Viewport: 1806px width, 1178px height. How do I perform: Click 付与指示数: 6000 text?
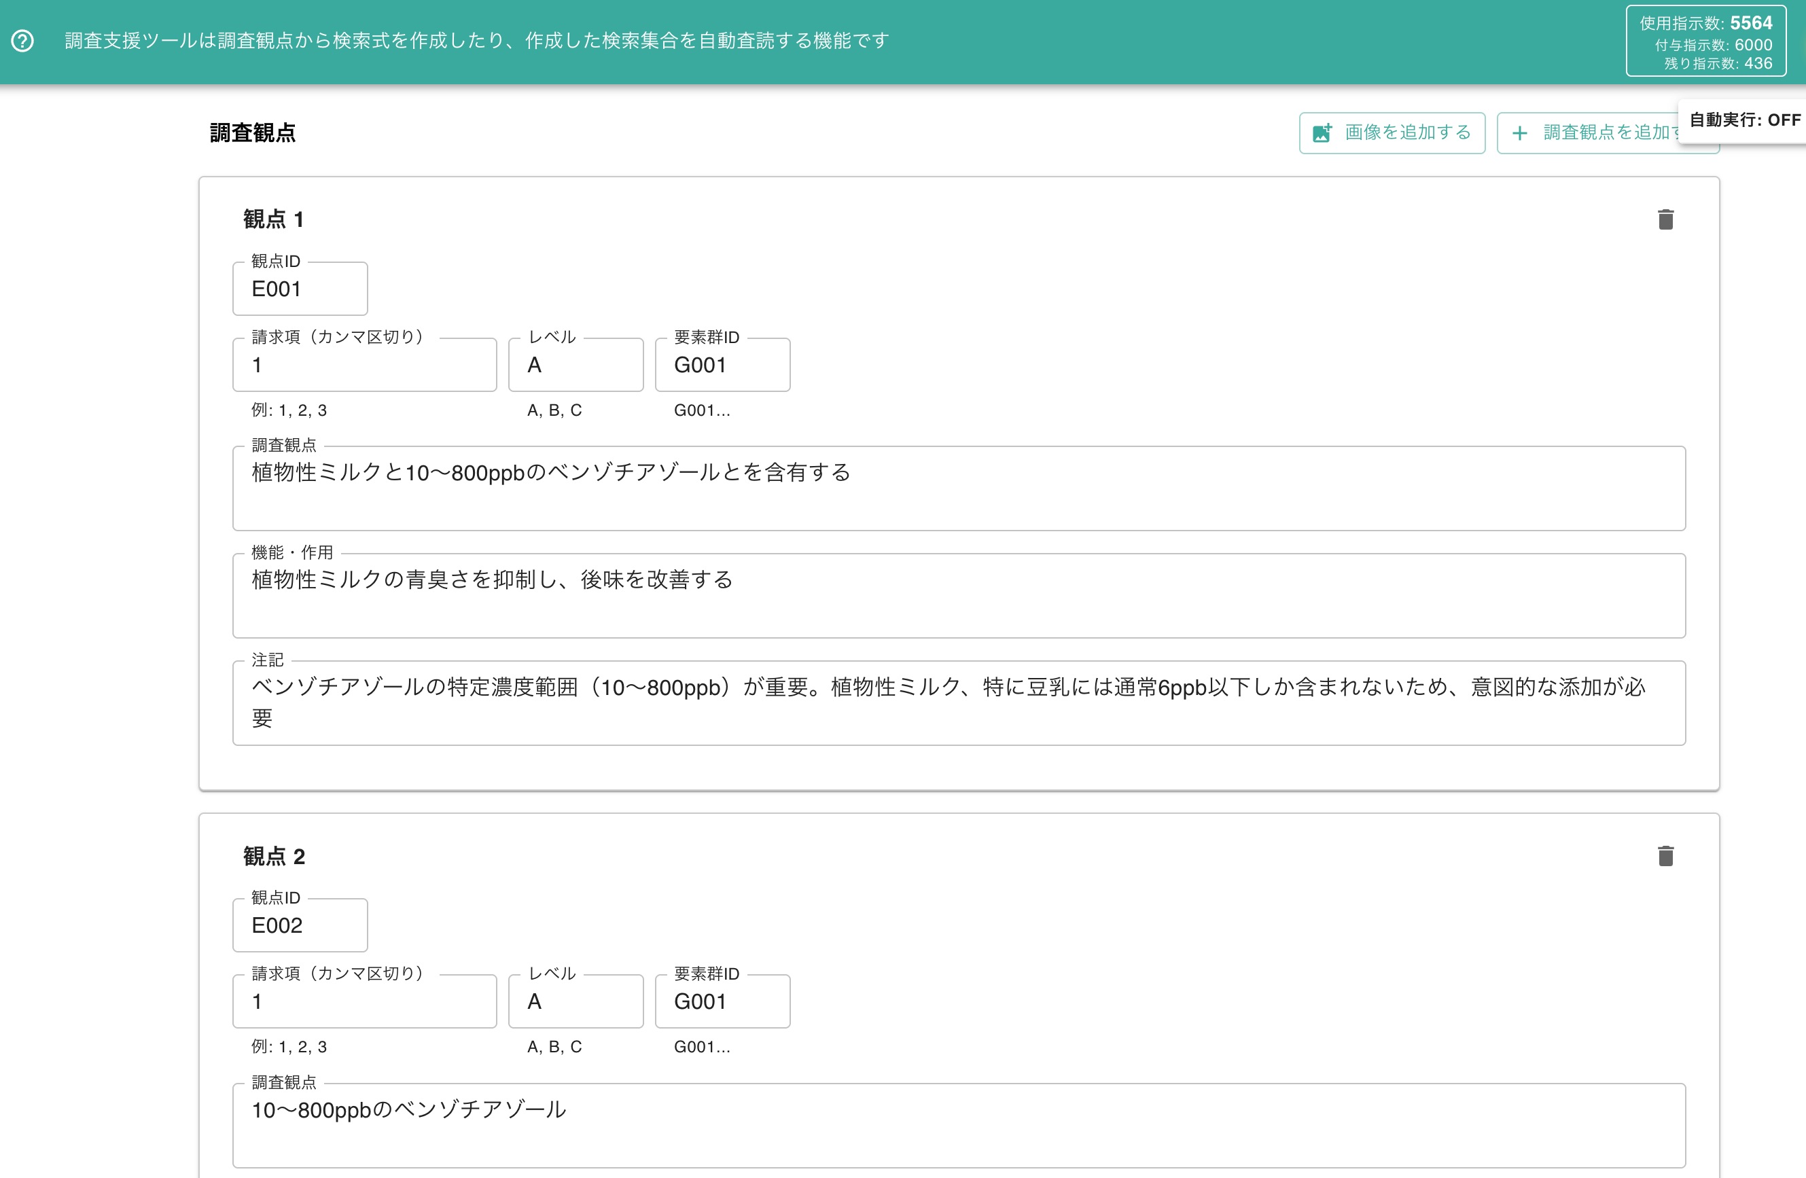[x=1714, y=45]
